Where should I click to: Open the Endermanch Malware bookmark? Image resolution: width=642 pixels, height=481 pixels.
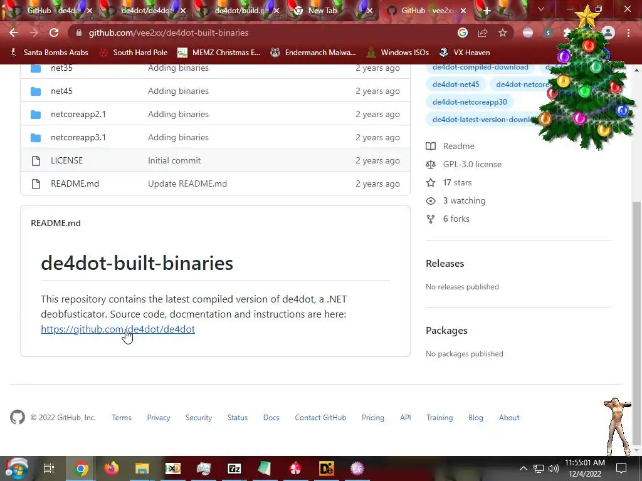point(313,53)
